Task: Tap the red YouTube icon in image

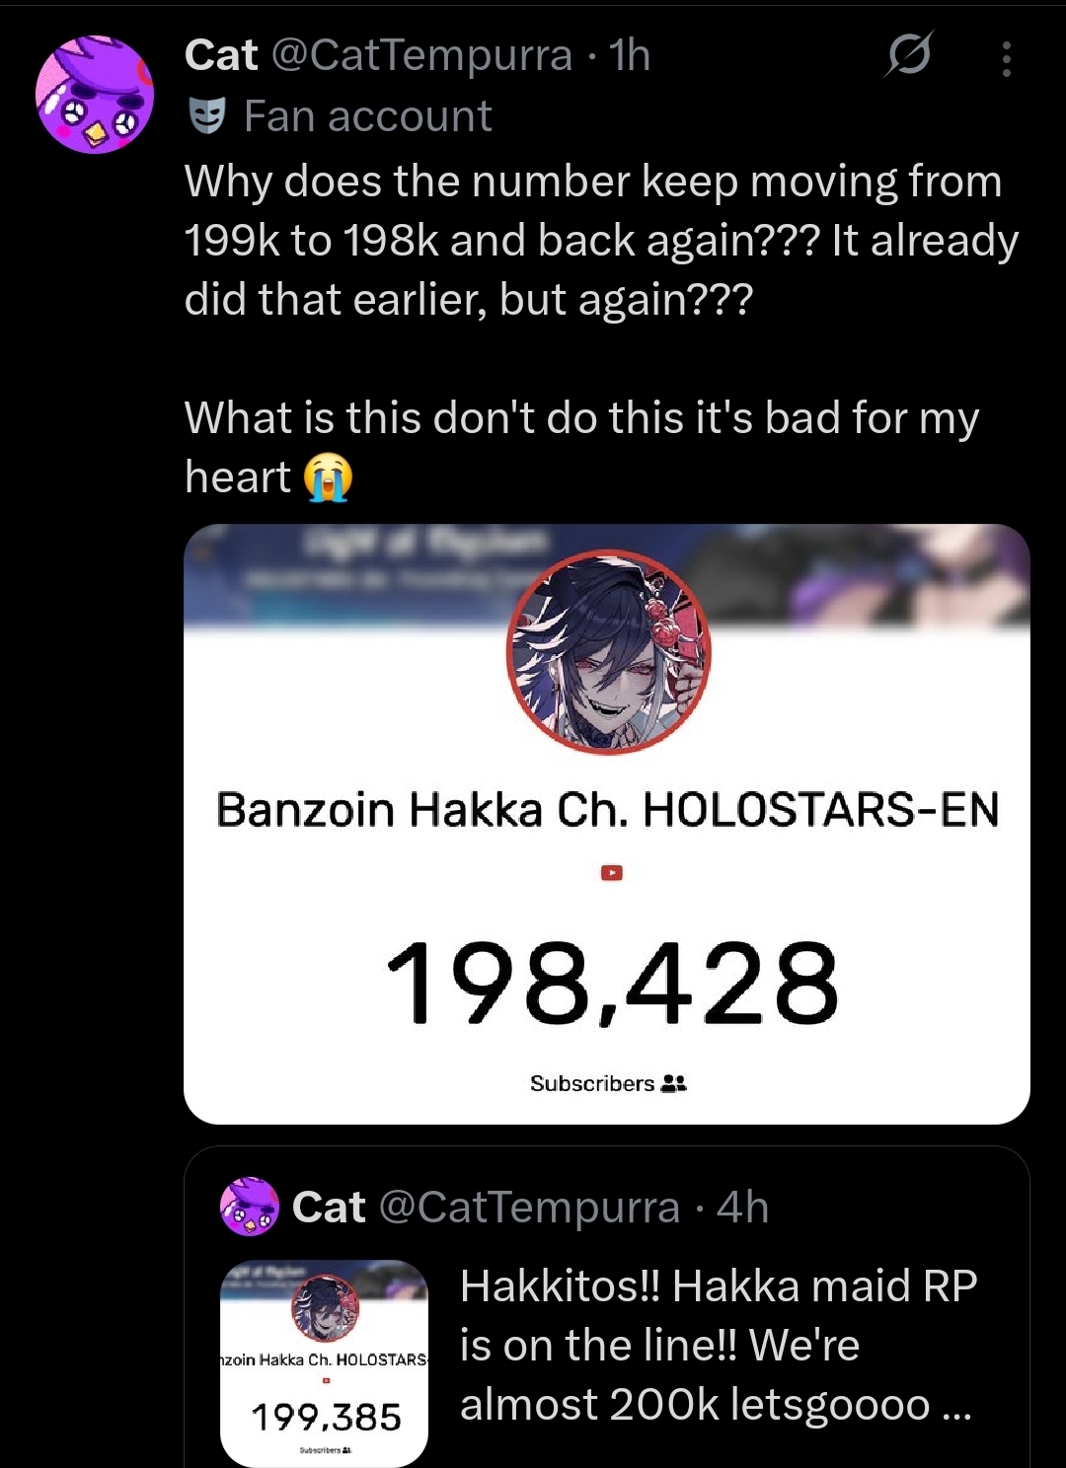Action: click(x=612, y=872)
